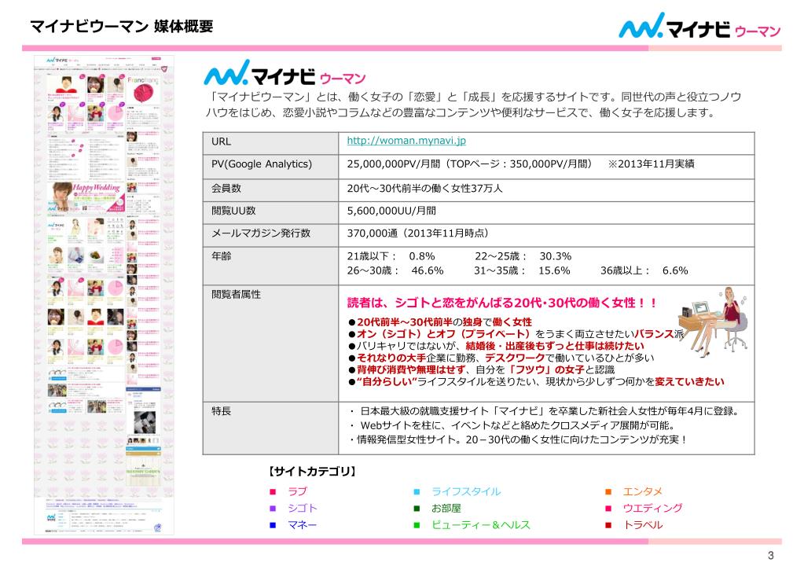Click the slide title マイナビウーマン 媒体概要

pyautogui.click(x=122, y=26)
